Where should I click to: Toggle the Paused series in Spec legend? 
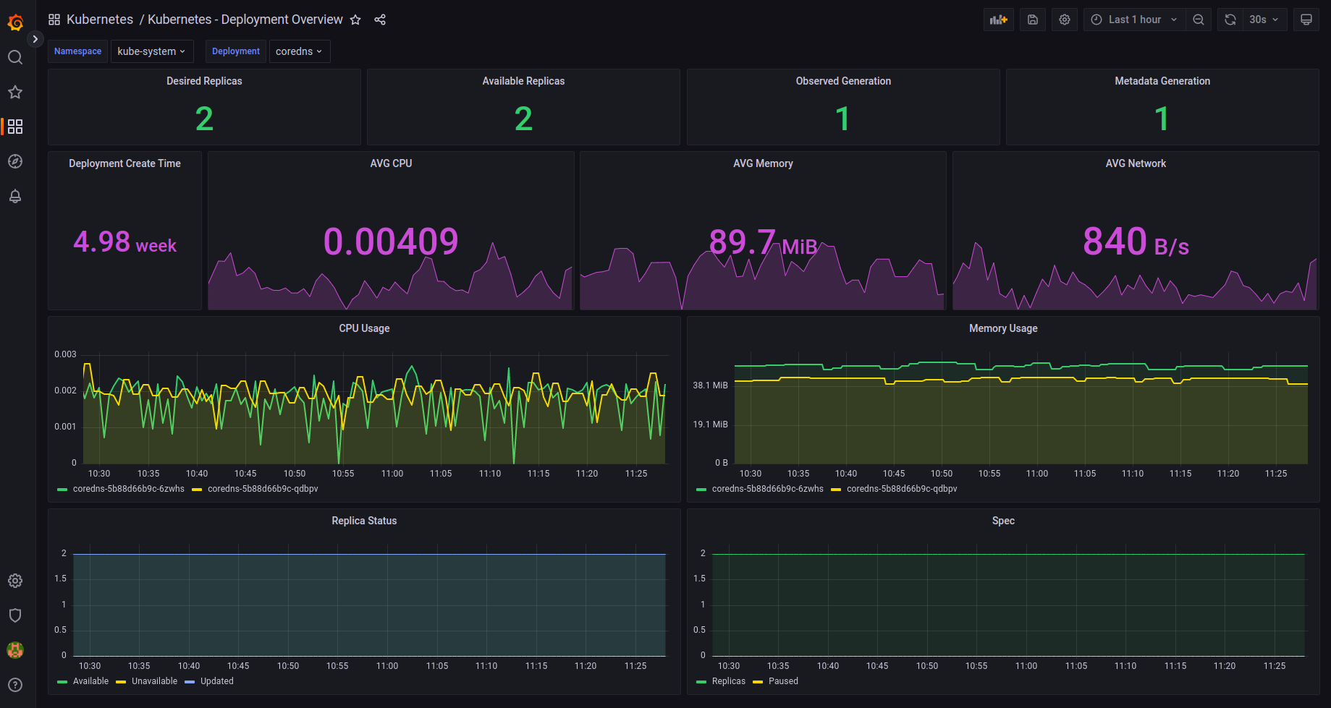[x=782, y=681]
